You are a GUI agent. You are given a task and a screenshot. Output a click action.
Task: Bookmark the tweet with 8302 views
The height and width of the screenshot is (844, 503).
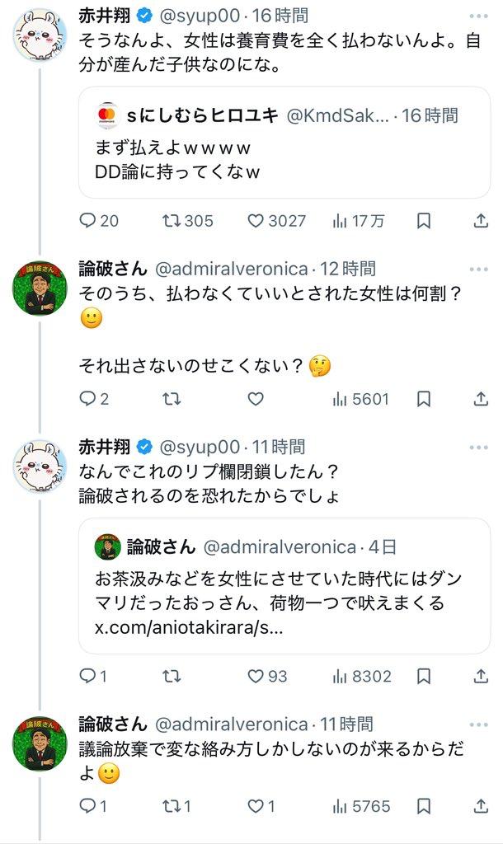pyautogui.click(x=423, y=676)
